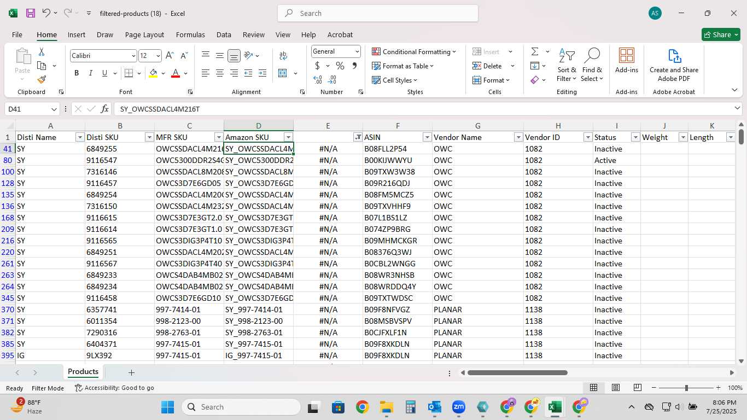Open the Status column filter dropdown
The height and width of the screenshot is (420, 747).
coord(635,137)
